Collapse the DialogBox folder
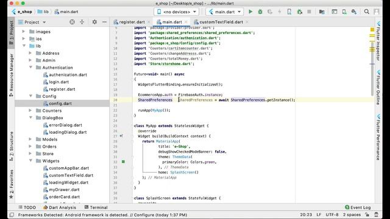Image resolution: width=390 pixels, height=219 pixels. click(30, 117)
